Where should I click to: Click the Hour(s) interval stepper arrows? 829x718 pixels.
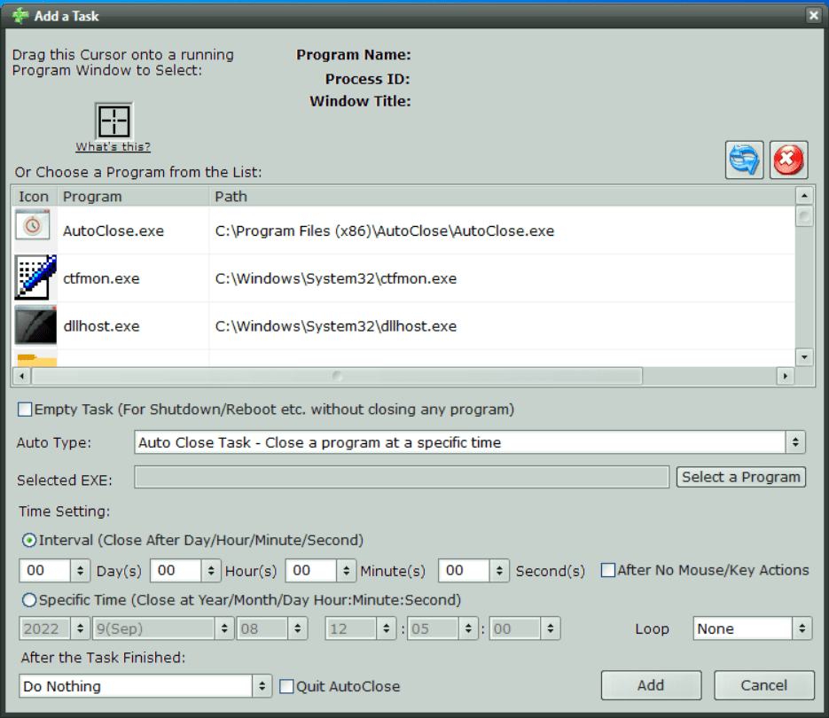click(211, 571)
